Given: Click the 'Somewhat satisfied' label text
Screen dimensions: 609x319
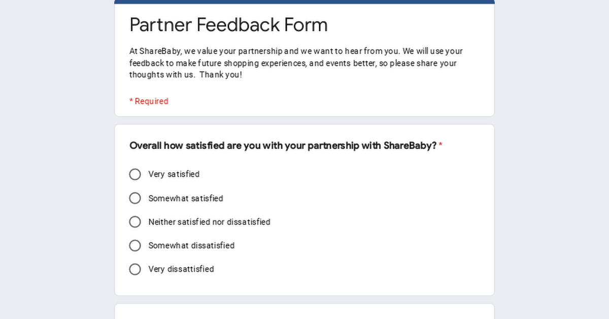Looking at the screenshot, I should [185, 198].
